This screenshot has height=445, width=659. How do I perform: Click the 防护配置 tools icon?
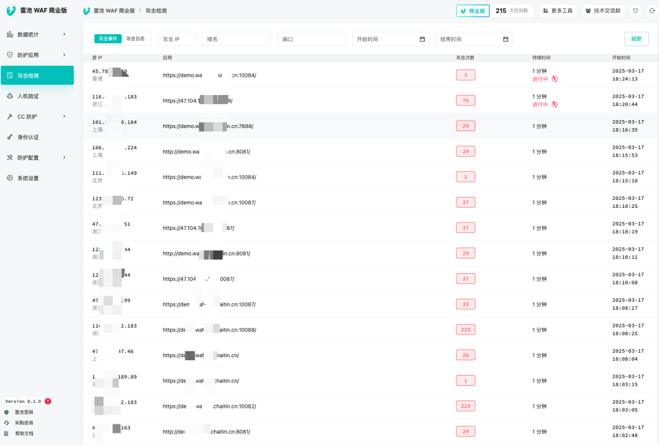pyautogui.click(x=10, y=157)
